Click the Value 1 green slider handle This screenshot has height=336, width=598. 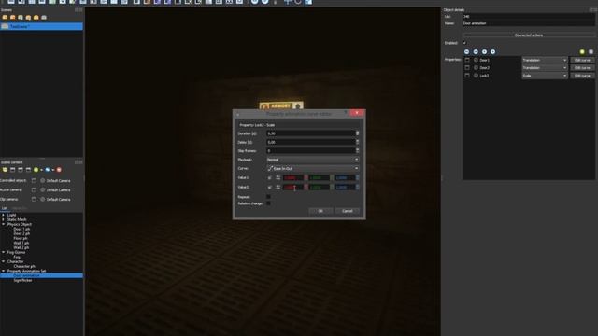tap(332, 178)
